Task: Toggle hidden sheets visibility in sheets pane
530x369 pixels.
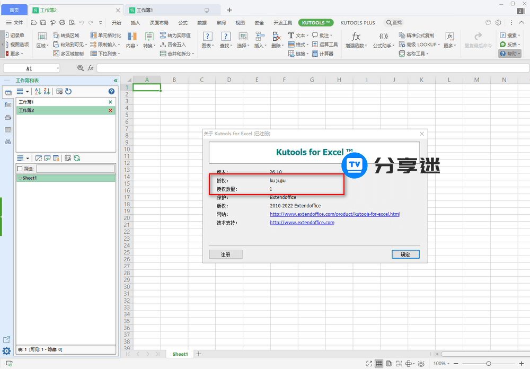Action: point(47,158)
